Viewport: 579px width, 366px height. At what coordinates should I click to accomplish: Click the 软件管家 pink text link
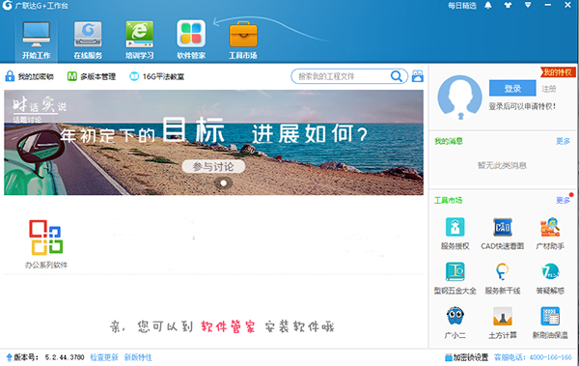coord(228,326)
